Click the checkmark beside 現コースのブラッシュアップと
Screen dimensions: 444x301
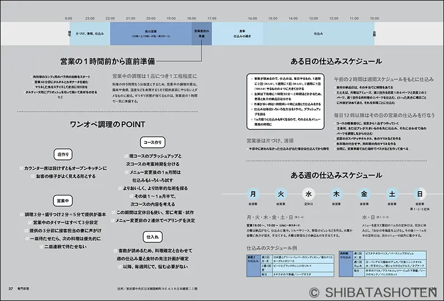[127, 156]
